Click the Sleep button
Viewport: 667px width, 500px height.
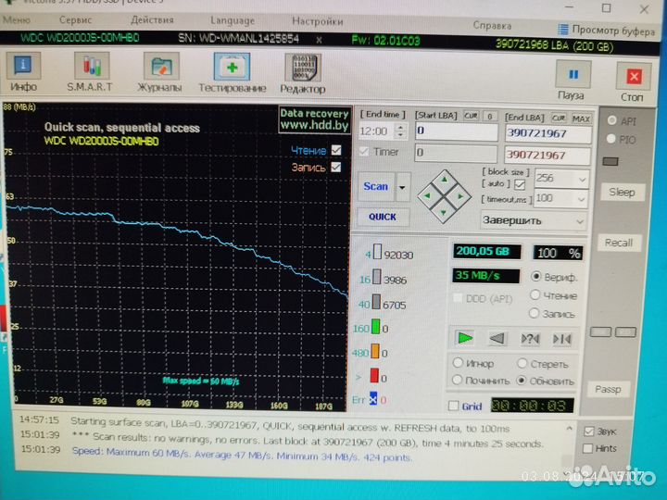622,193
